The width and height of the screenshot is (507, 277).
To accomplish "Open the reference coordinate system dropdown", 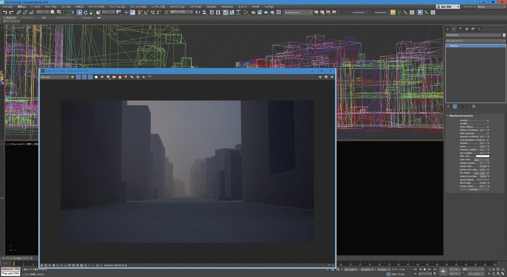I will pyautogui.click(x=108, y=12).
